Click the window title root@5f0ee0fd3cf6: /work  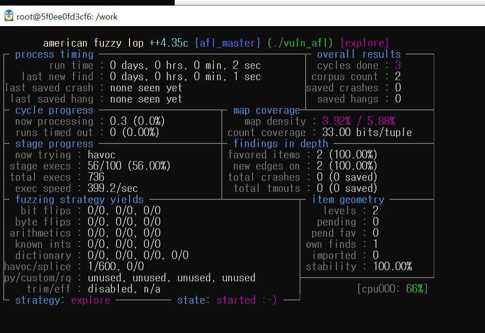pyautogui.click(x=67, y=17)
